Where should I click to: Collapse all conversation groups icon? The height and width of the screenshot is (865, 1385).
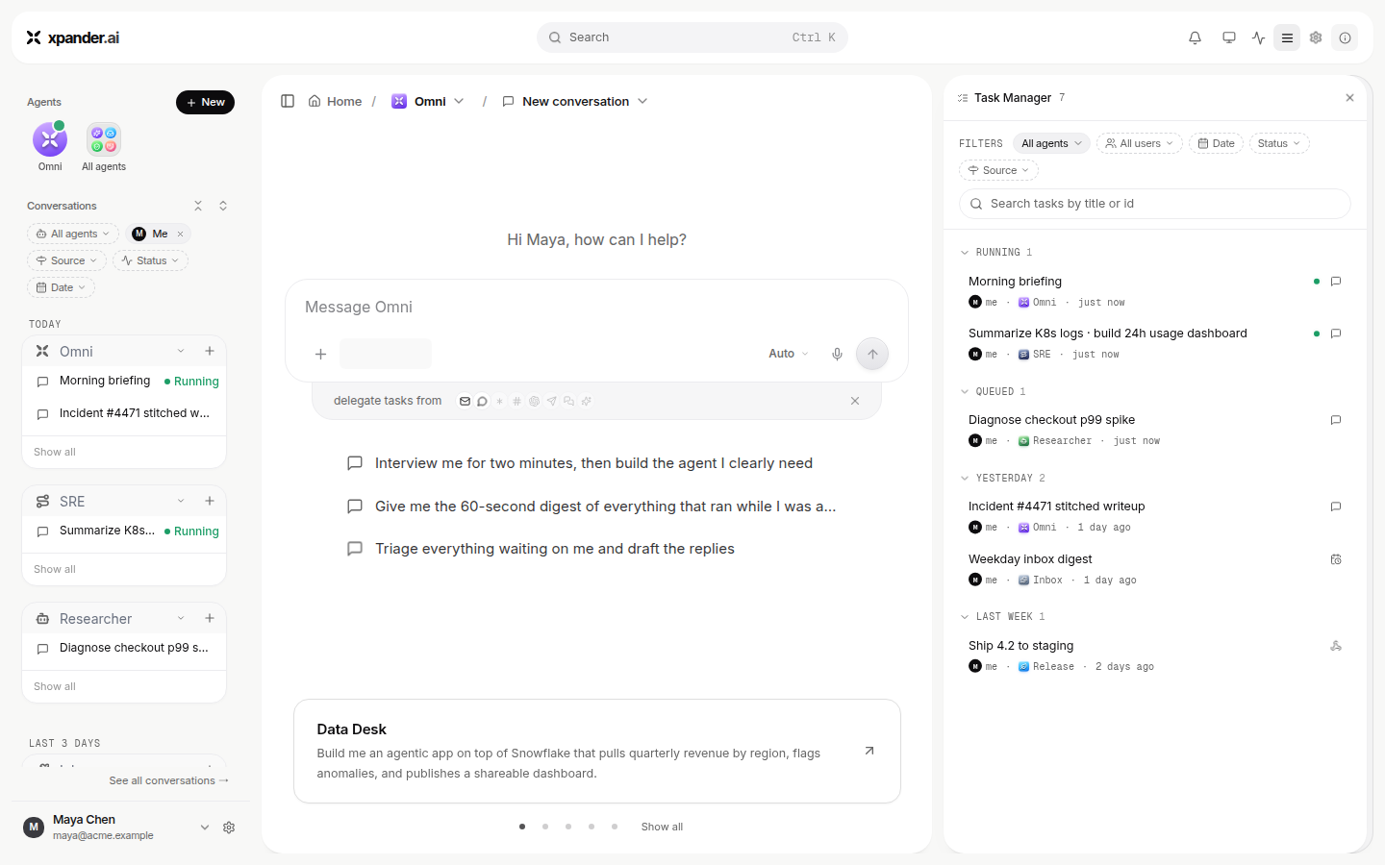coord(198,206)
